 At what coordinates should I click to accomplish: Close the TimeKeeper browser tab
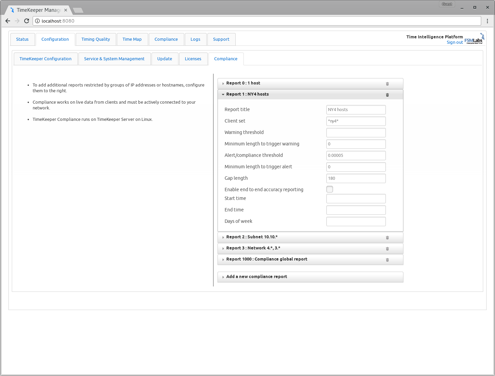pyautogui.click(x=66, y=10)
